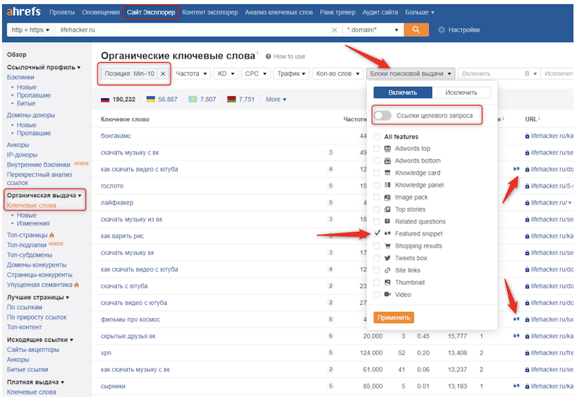
Task: Tick the Video checkbox
Action: (x=376, y=295)
